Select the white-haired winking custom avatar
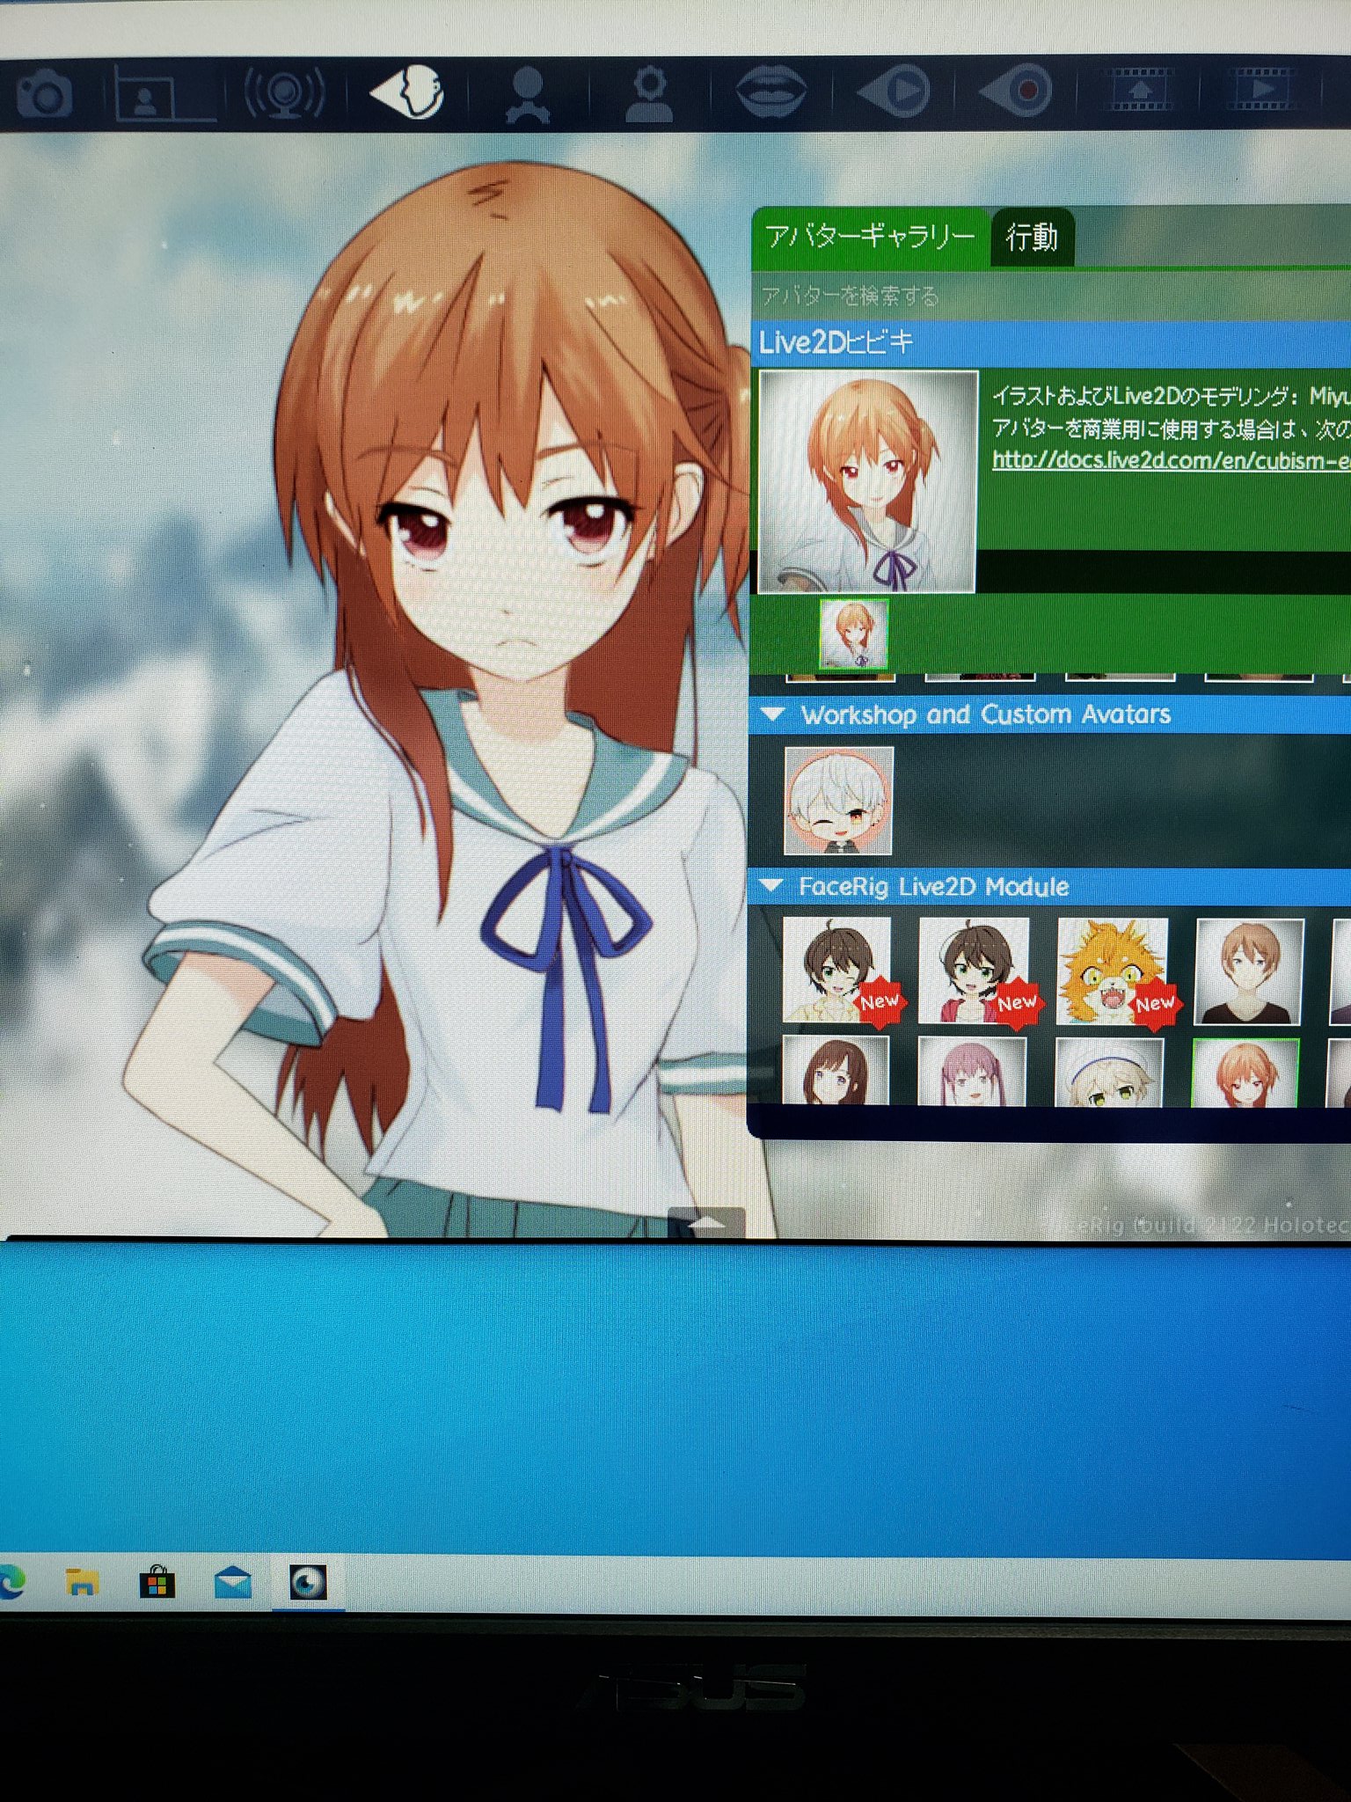This screenshot has height=1802, width=1351. point(838,801)
